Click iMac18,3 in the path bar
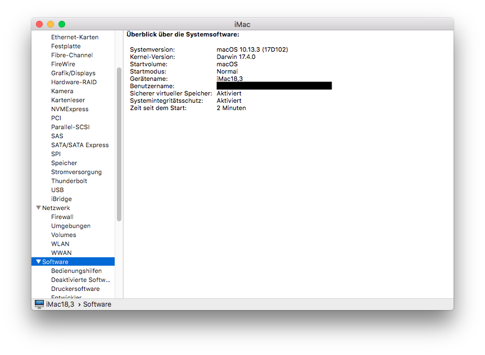Screen dimensions: 485x355 tap(60, 304)
